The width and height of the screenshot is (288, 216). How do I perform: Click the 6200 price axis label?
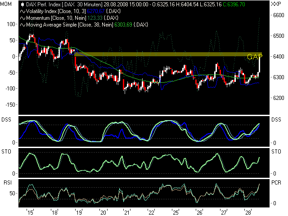click(x=279, y=98)
